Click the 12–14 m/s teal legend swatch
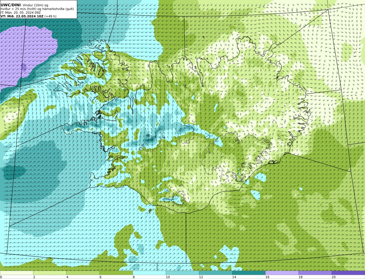 216,273
